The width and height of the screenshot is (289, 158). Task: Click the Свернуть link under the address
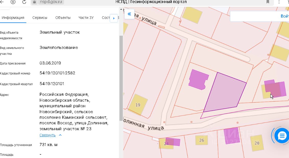pos(47,135)
